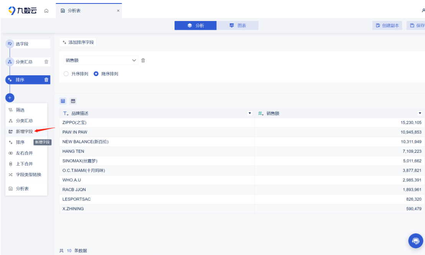Click 添加排序字段 button
This screenshot has height=255, width=425.
pos(78,42)
